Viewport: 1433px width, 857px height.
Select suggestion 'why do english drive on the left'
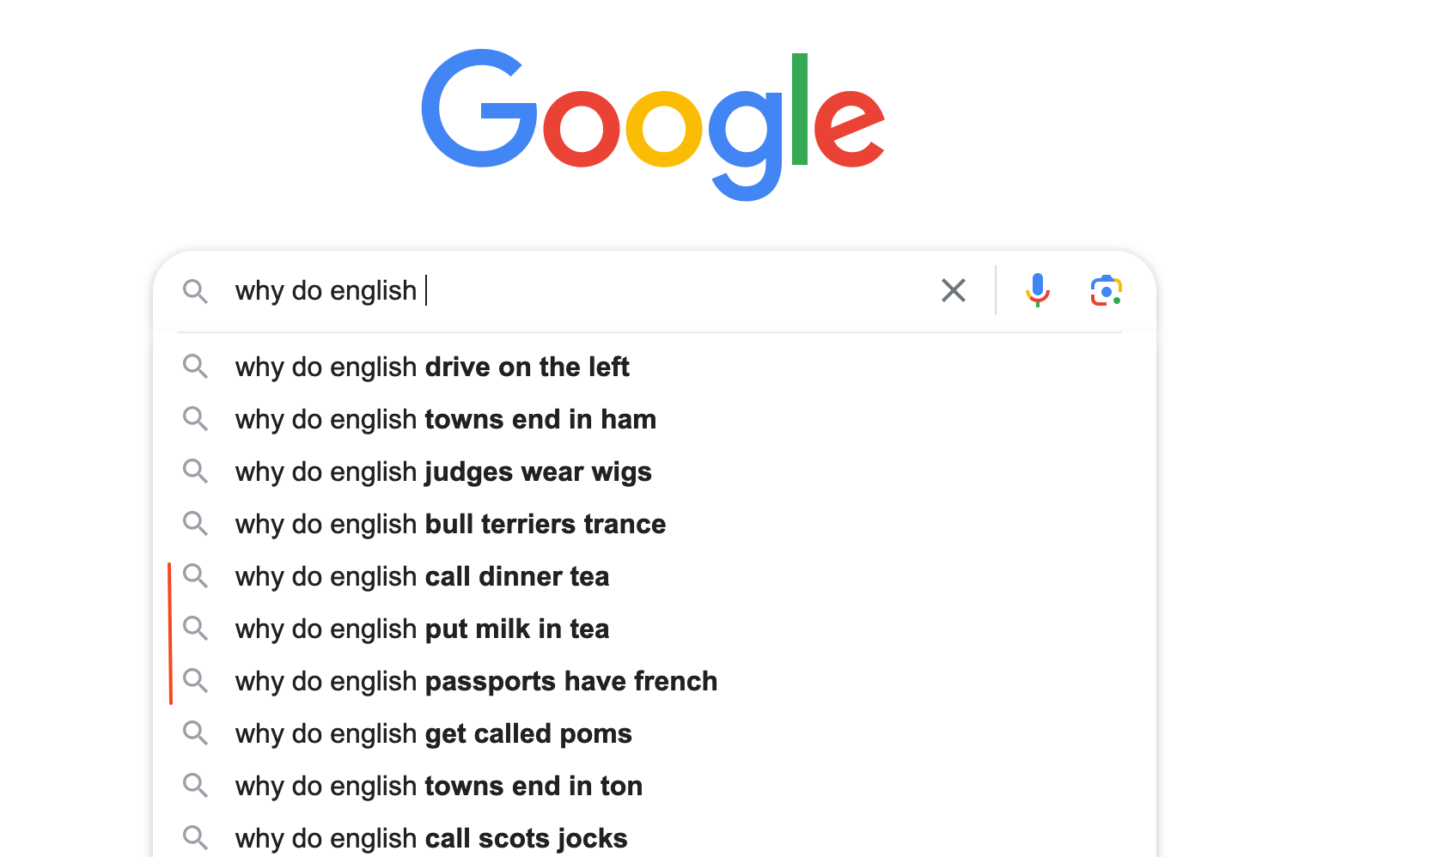655,367
